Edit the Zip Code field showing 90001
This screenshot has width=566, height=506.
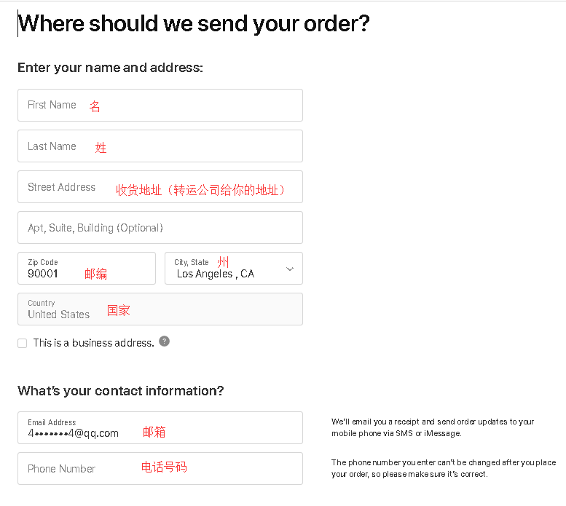point(86,268)
